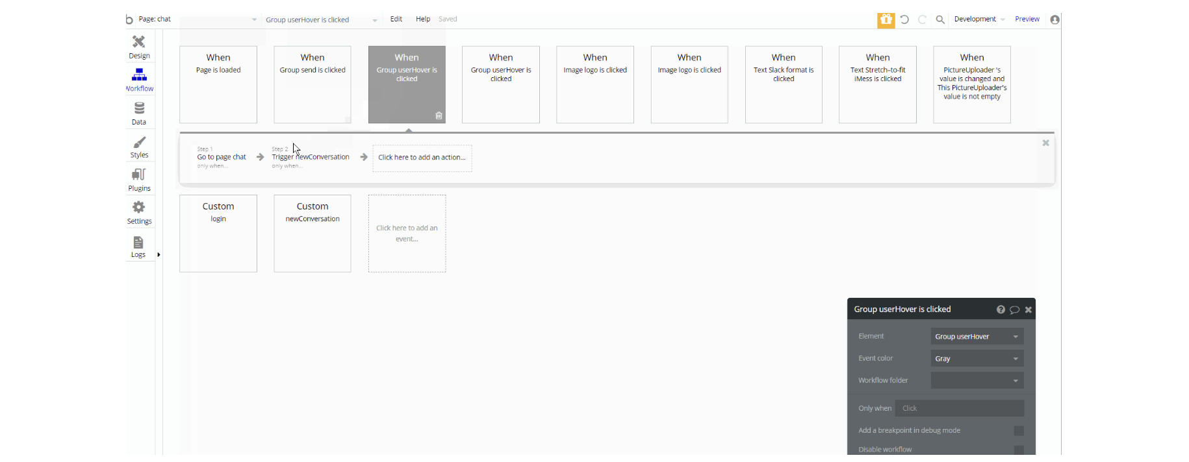Select the white Group userHover is clicked event
Screen dimensions: 1189x462
[501, 84]
